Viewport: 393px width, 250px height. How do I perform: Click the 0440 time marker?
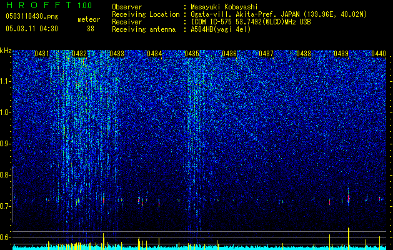coord(379,54)
